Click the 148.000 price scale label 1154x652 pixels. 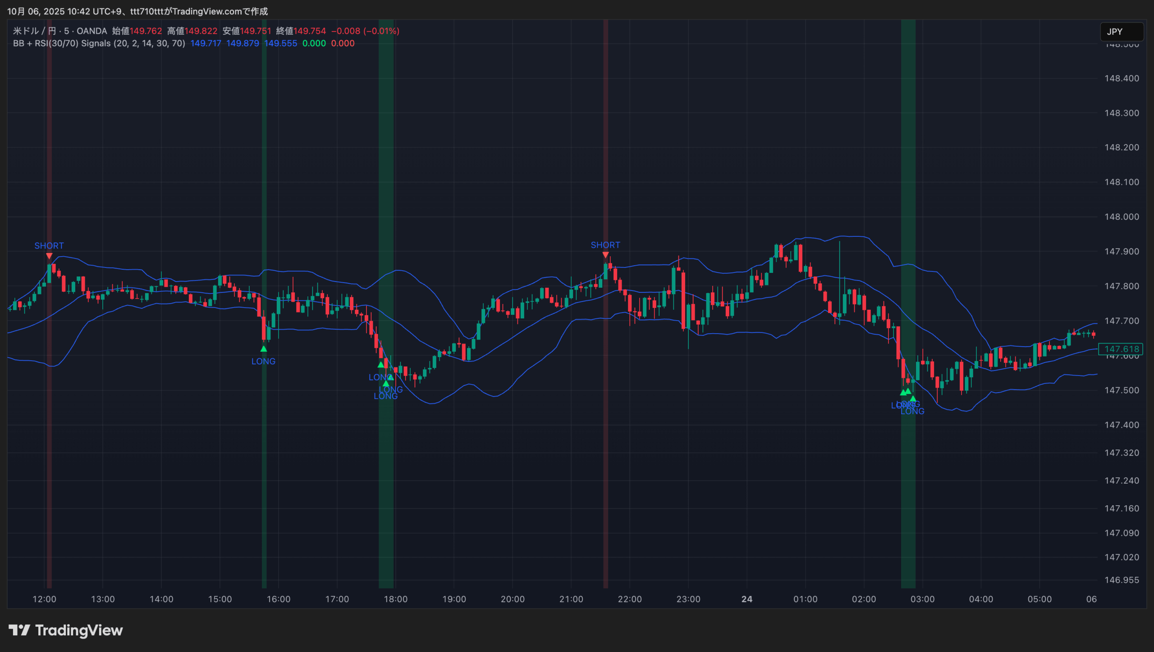1121,217
